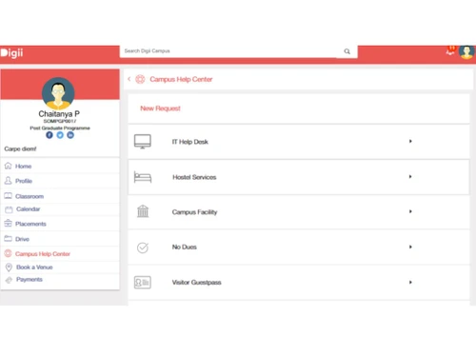Click the No Dues checkmark icon

coord(143,248)
